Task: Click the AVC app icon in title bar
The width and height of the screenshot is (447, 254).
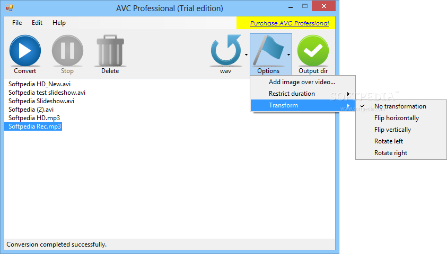Action: [x=10, y=8]
